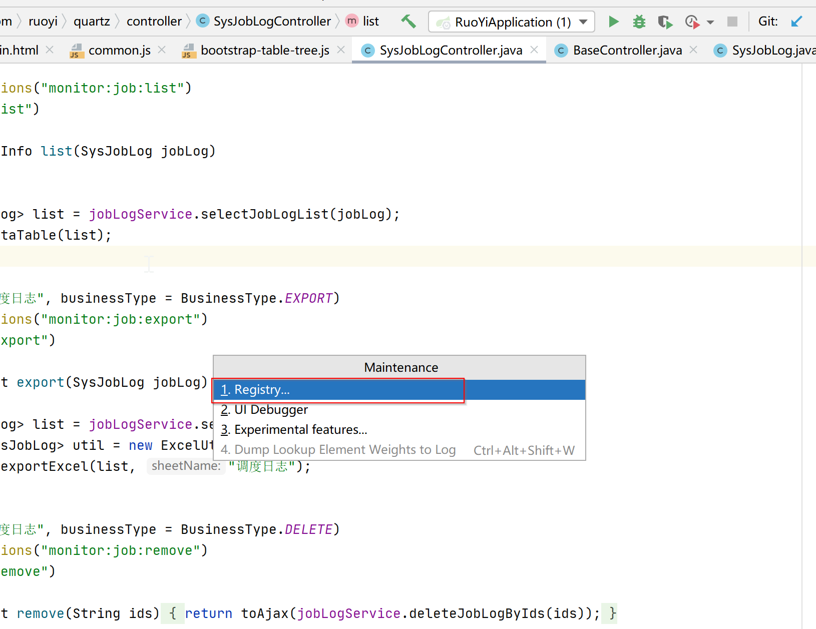Click the common.js file type icon
The image size is (816, 629).
[x=77, y=51]
